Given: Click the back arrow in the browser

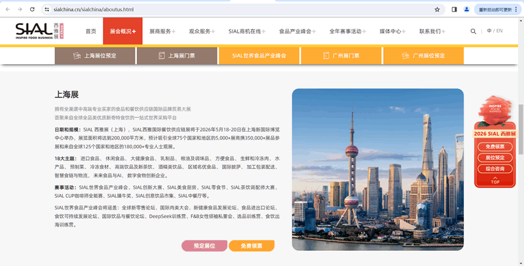Looking at the screenshot, I should (7, 10).
